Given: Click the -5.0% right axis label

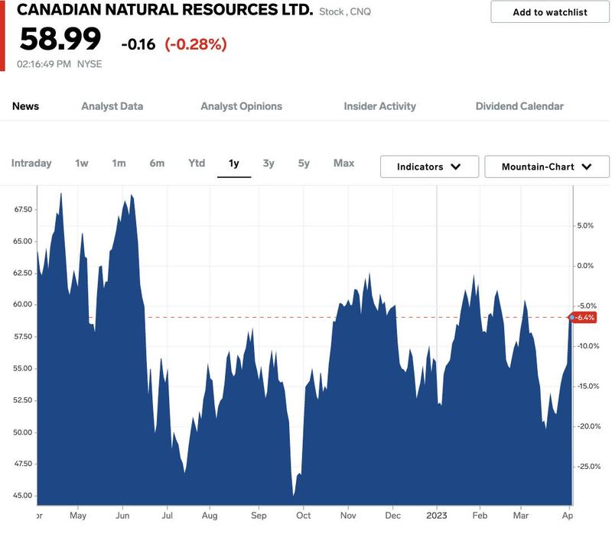Looking at the screenshot, I should point(586,306).
